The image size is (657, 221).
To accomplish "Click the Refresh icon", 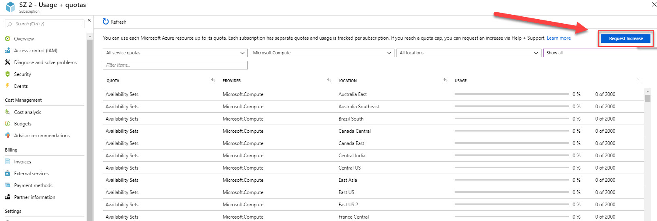I will (106, 22).
